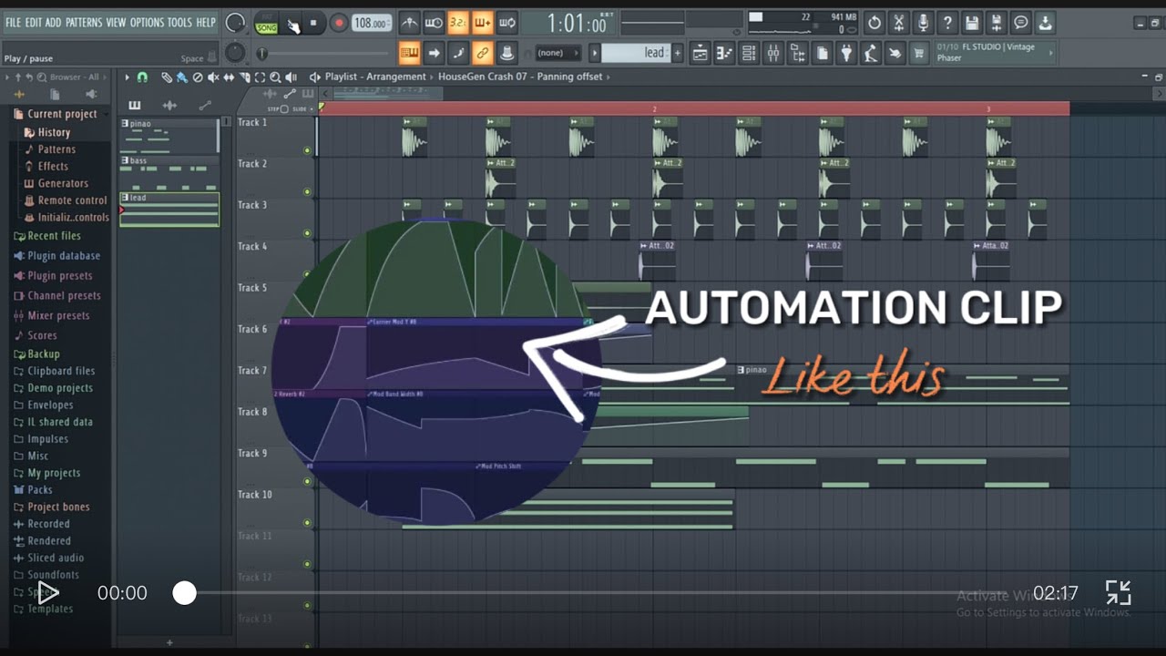Image resolution: width=1166 pixels, height=656 pixels.
Task: Open the File menu
Action: [x=13, y=22]
